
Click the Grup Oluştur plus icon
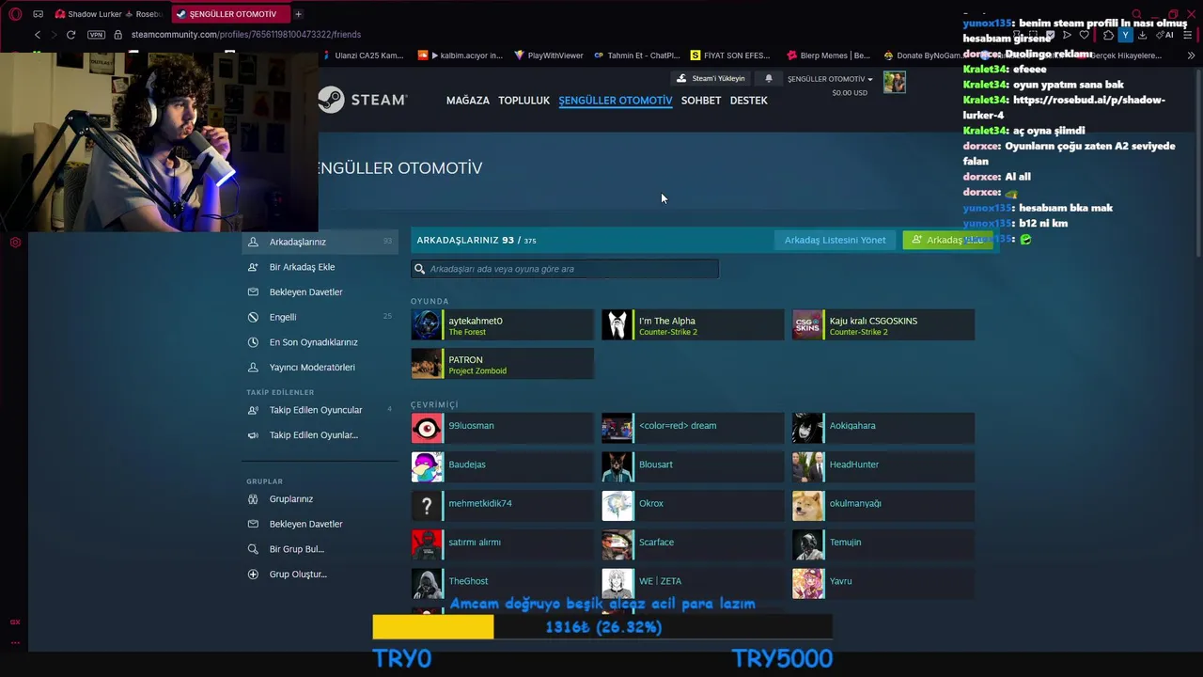point(253,575)
